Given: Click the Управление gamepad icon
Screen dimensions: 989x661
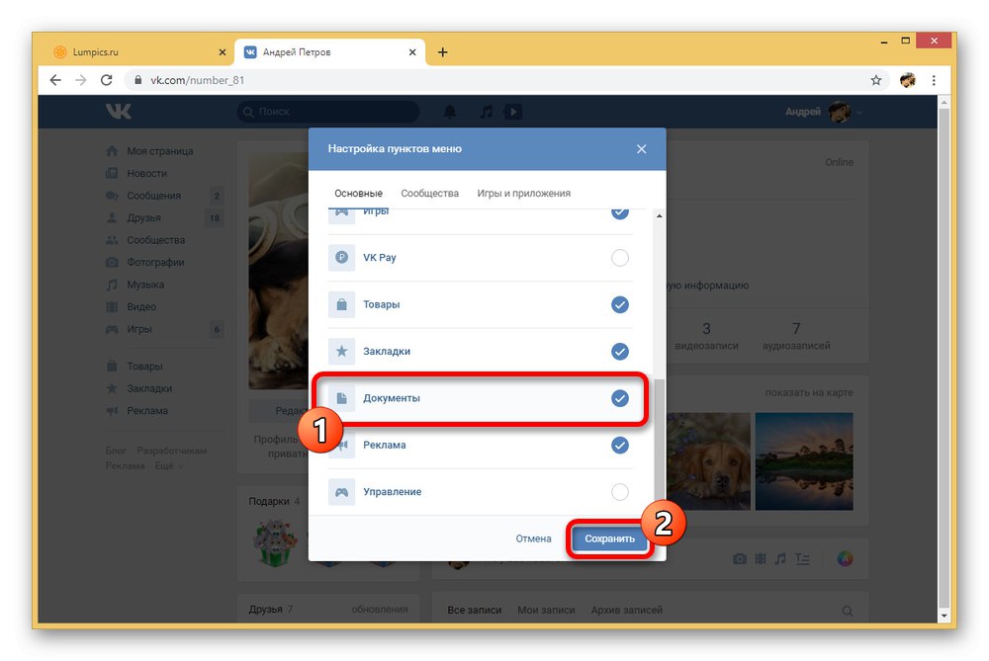Looking at the screenshot, I should [341, 491].
